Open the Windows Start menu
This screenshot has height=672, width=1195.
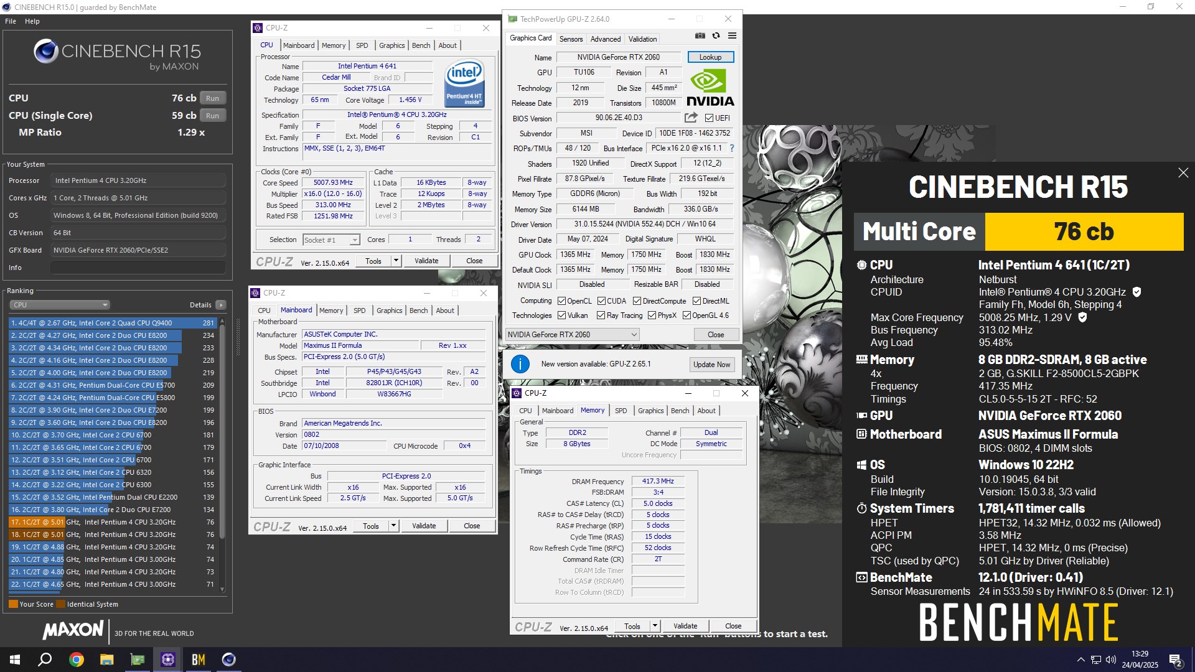coord(15,660)
